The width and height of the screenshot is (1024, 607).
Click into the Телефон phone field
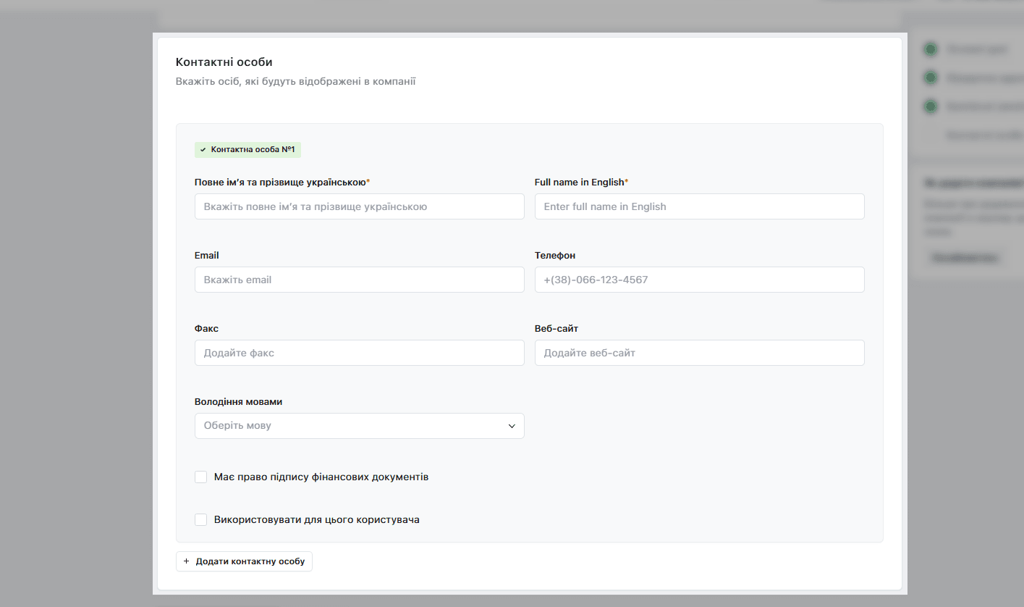699,280
